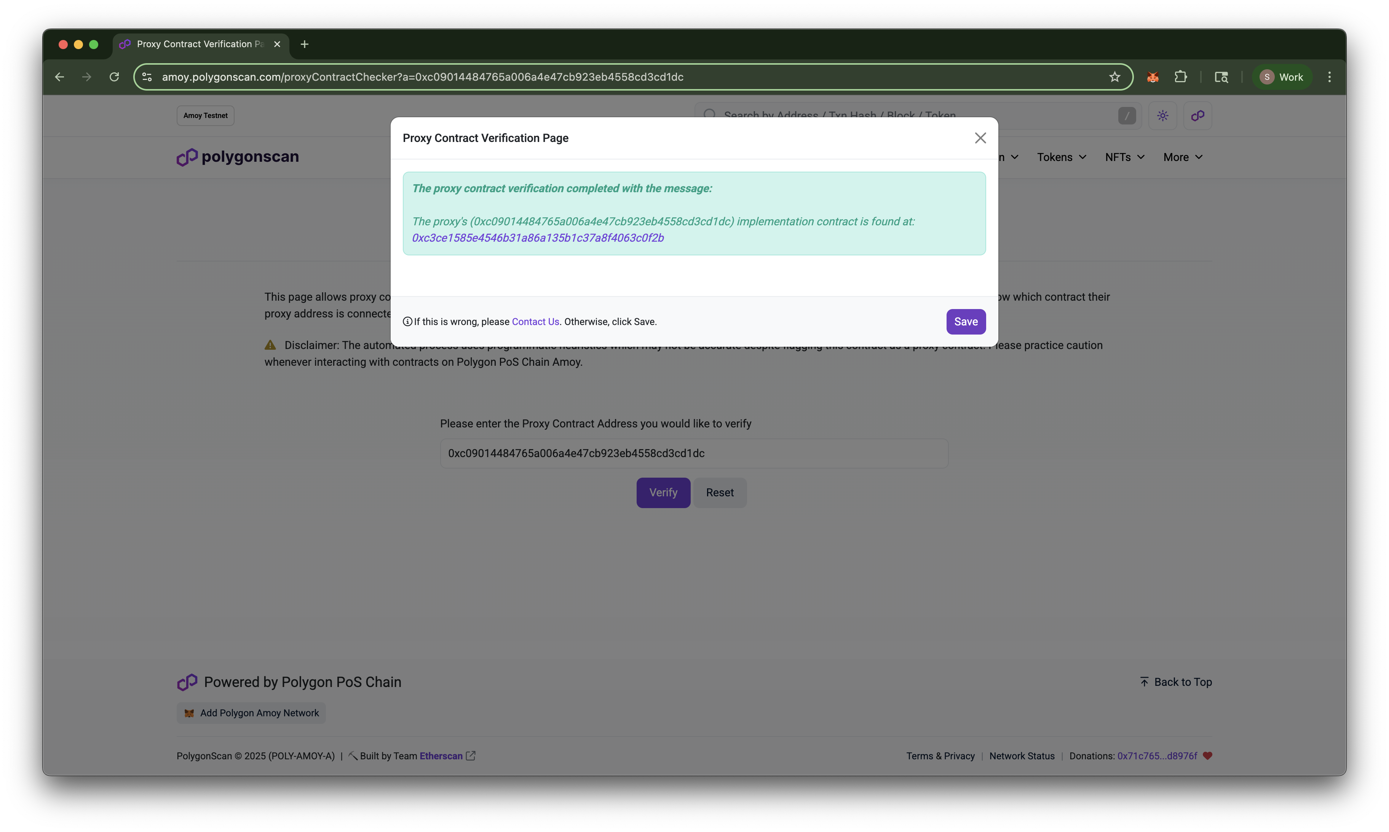
Task: Save the verified proxy implementation
Action: (x=966, y=321)
